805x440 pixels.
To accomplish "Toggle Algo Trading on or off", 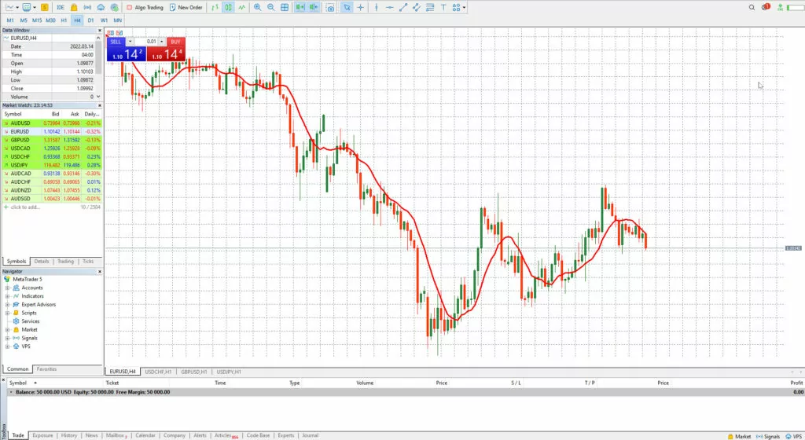I will 145,7.
